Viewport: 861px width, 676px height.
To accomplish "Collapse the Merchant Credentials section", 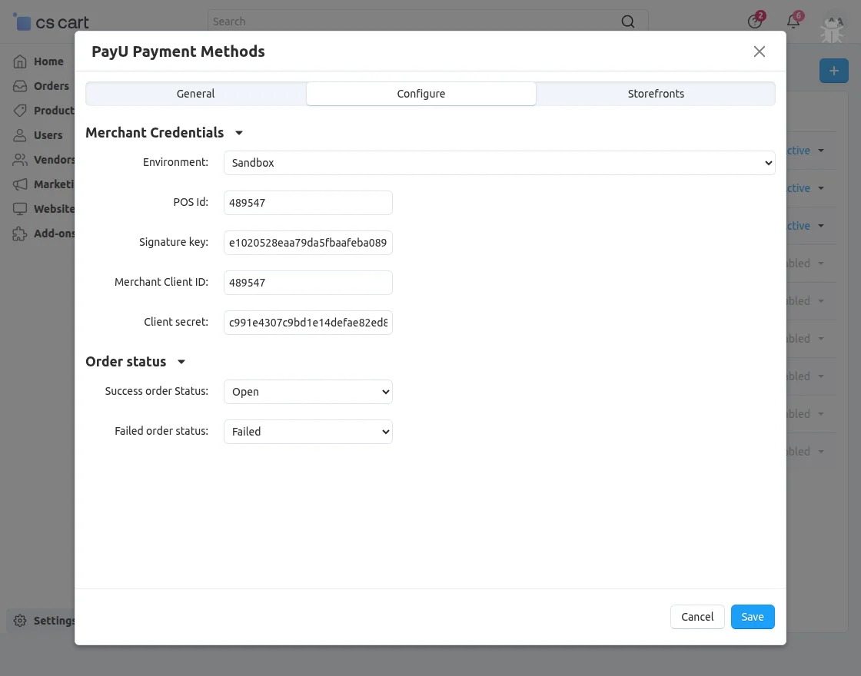I will [x=239, y=133].
